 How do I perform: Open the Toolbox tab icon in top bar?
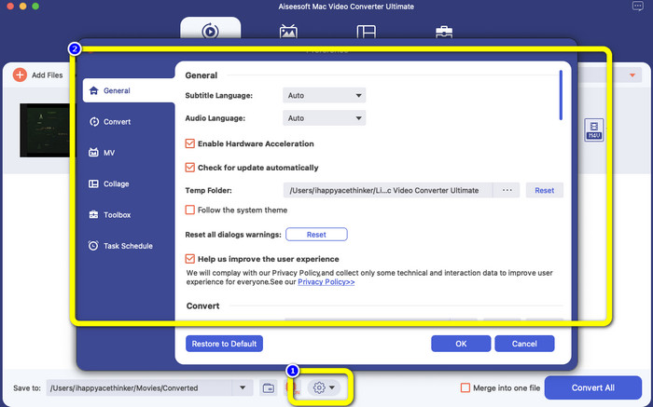(x=444, y=32)
